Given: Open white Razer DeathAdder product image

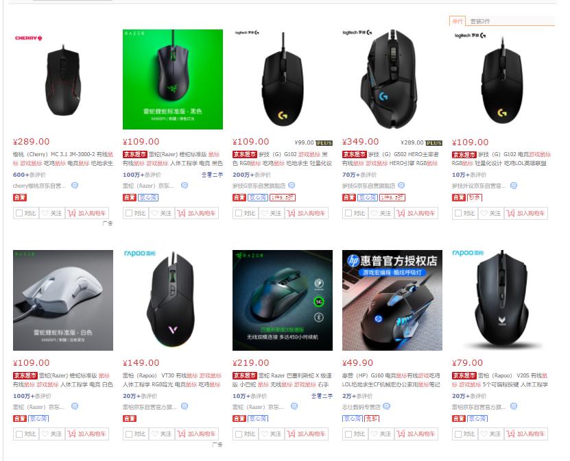Looking at the screenshot, I should [63, 300].
